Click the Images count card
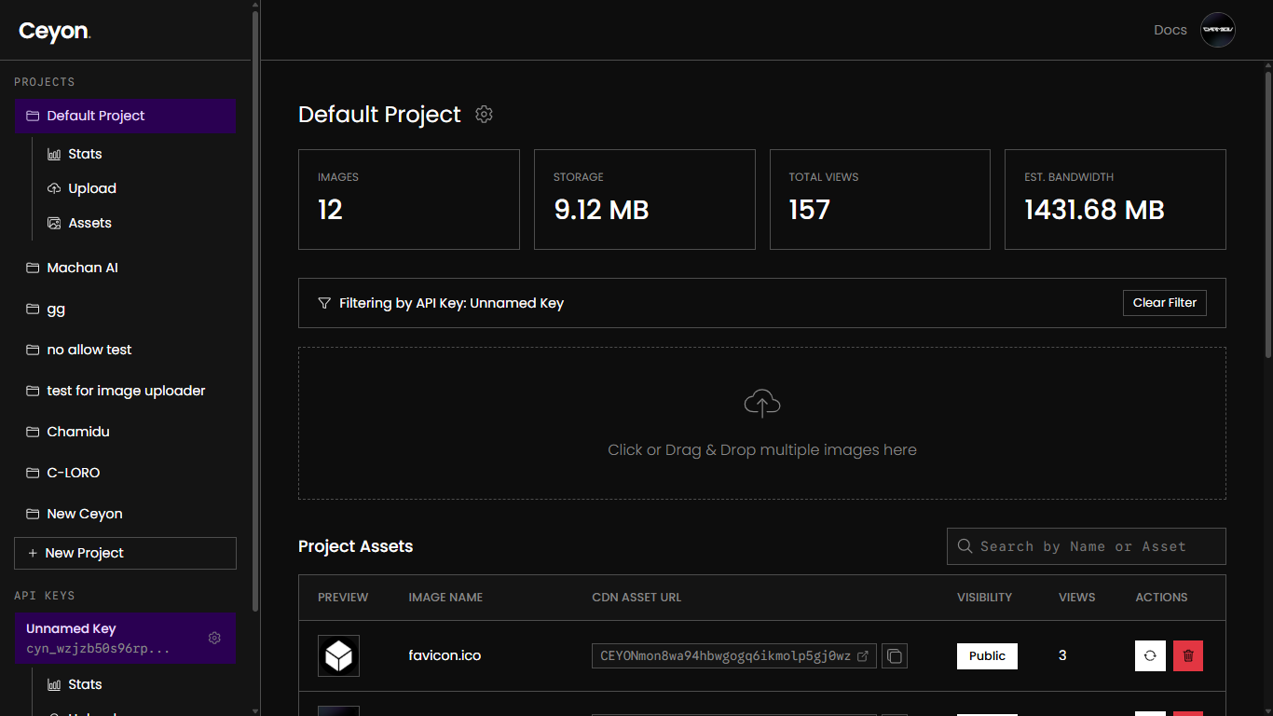1273x716 pixels. pos(409,200)
